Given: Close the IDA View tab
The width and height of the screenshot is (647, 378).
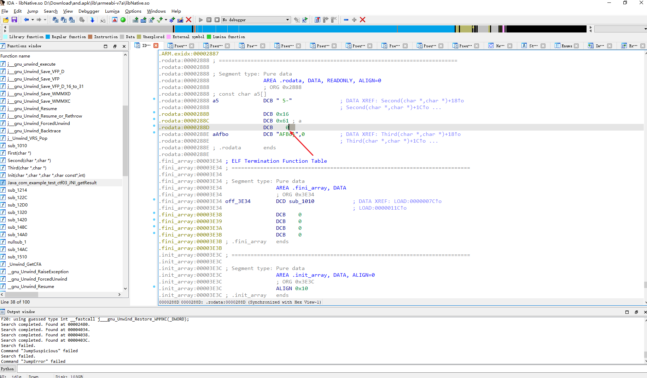Looking at the screenshot, I should click(x=156, y=46).
